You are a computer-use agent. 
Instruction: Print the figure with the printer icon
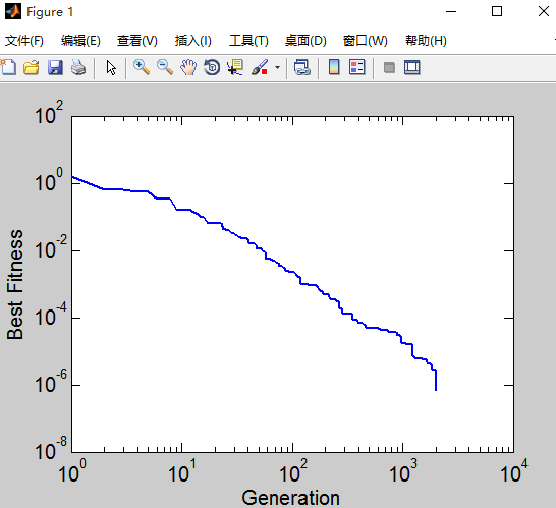78,67
